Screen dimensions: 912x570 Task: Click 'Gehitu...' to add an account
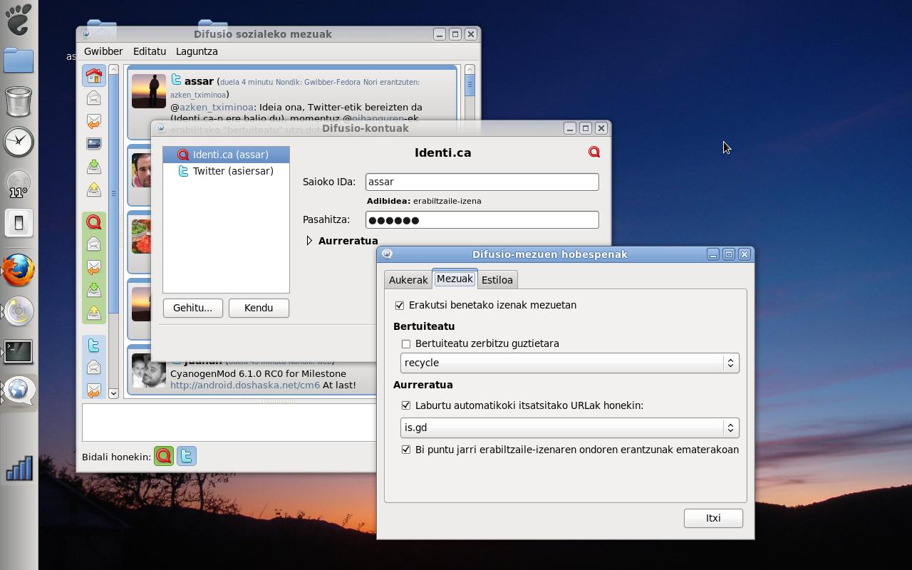(x=192, y=308)
